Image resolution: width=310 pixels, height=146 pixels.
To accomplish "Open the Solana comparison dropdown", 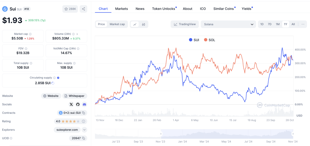I will click(x=228, y=24).
